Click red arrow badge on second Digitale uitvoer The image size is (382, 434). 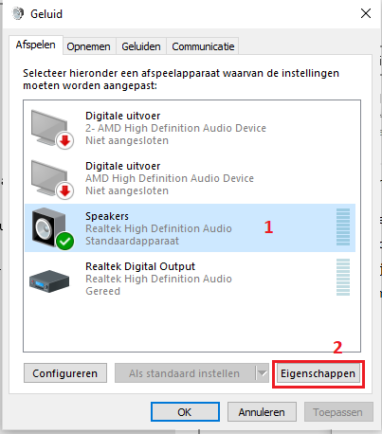[x=65, y=191]
